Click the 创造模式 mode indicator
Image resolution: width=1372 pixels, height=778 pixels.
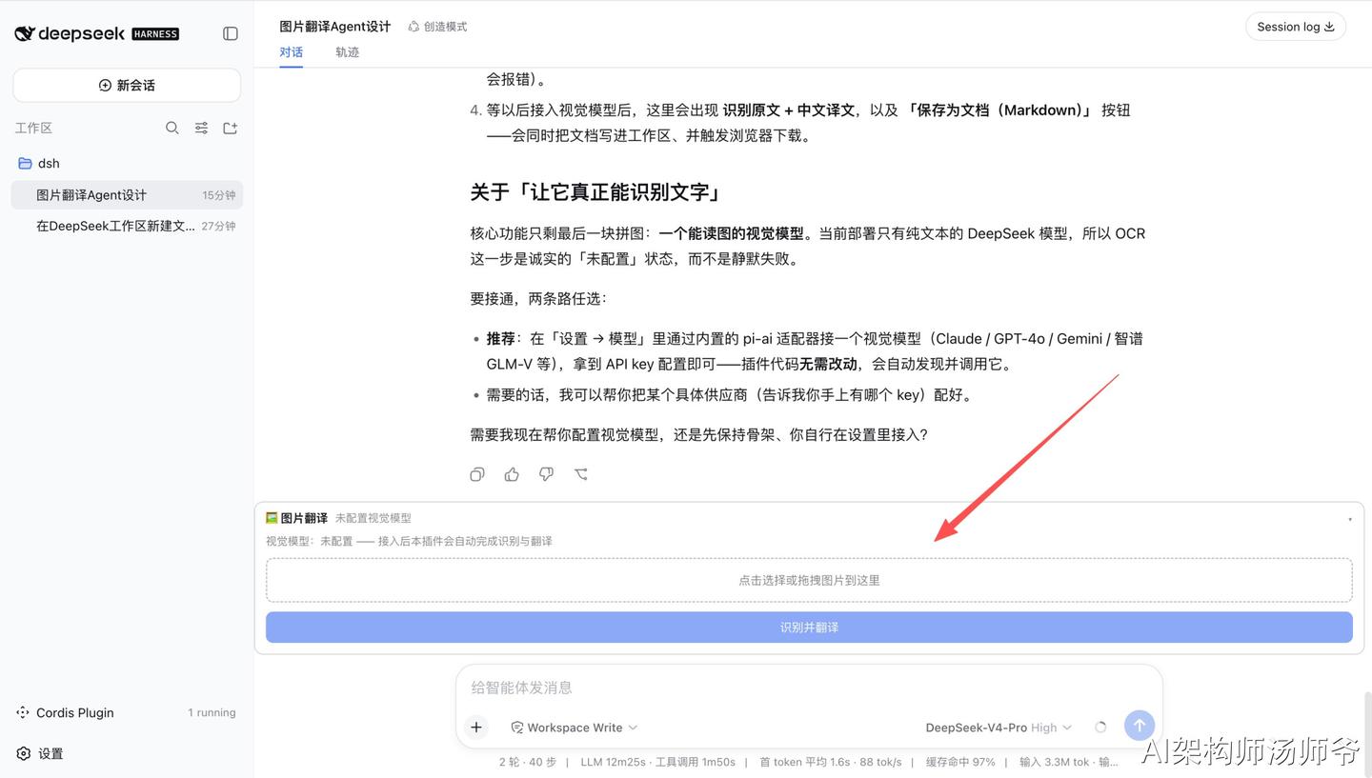click(437, 27)
